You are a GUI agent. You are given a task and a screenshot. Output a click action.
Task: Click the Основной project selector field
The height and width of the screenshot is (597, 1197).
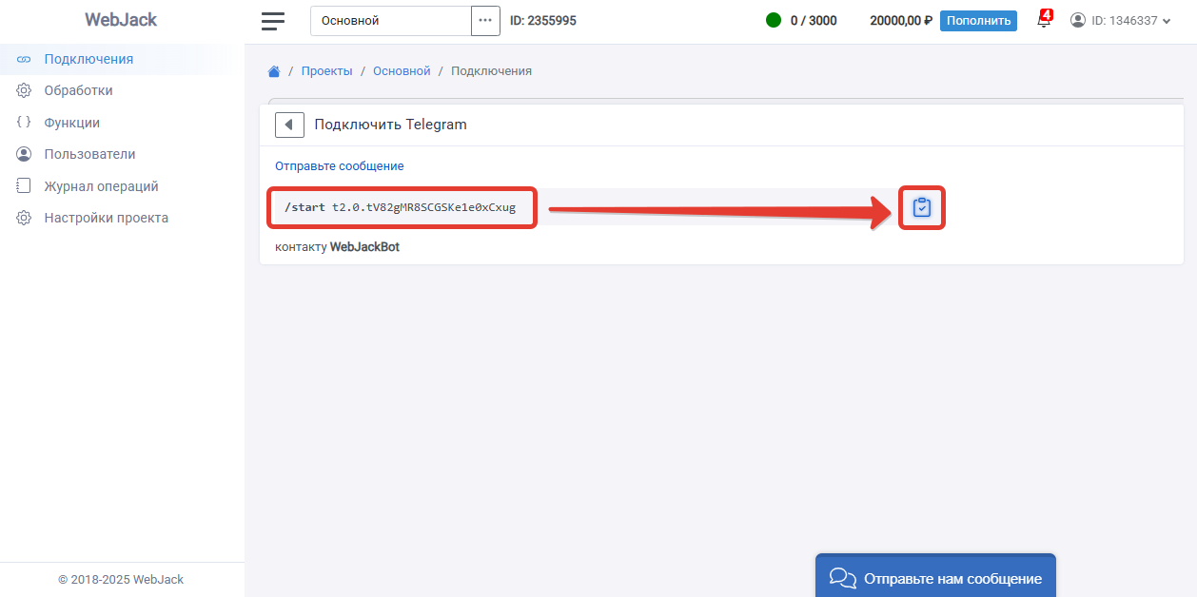tap(391, 20)
